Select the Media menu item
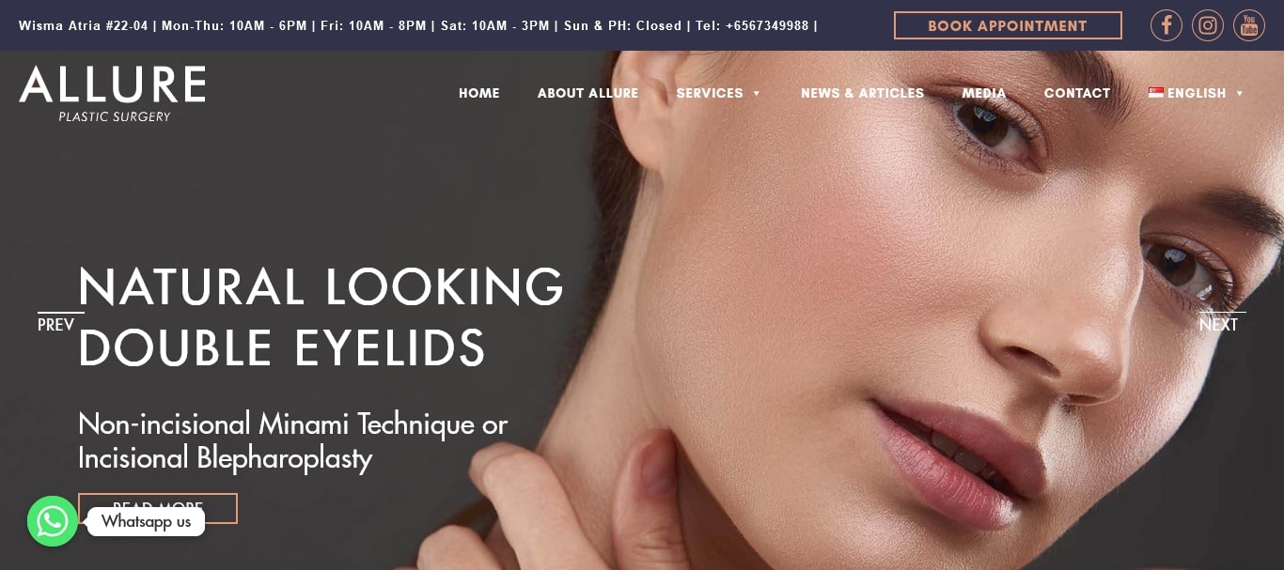This screenshot has height=570, width=1284. tap(984, 93)
